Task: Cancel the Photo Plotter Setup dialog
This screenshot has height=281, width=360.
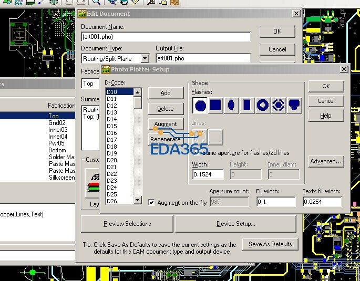Action: 326,101
